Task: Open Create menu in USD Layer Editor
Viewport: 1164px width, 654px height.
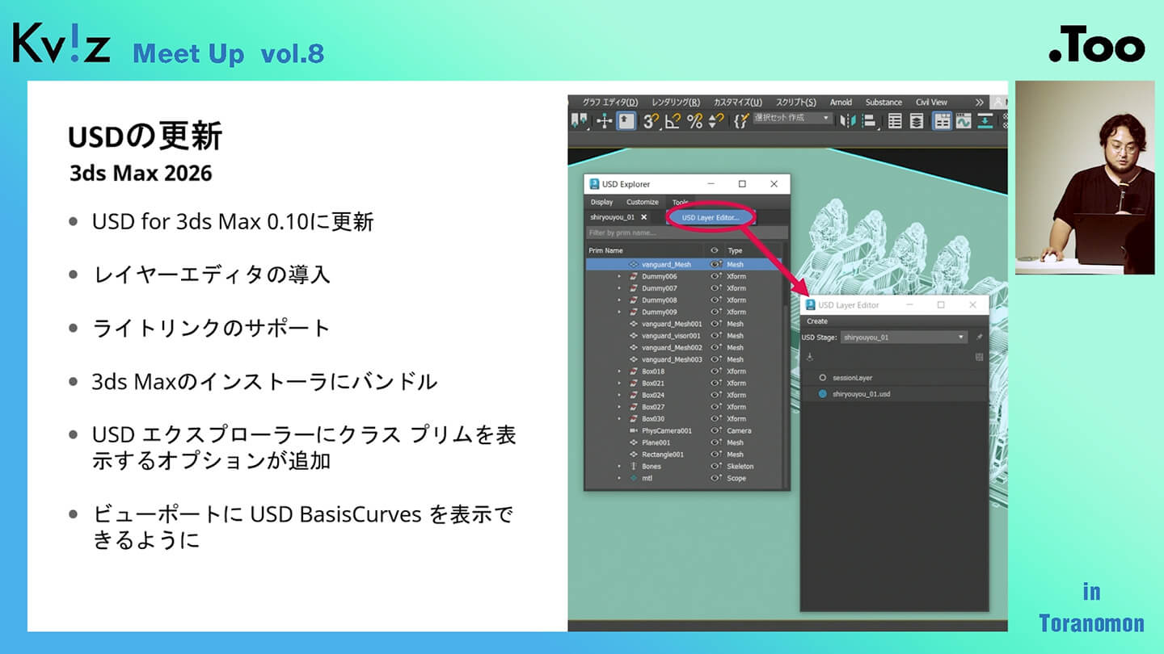Action: [816, 321]
